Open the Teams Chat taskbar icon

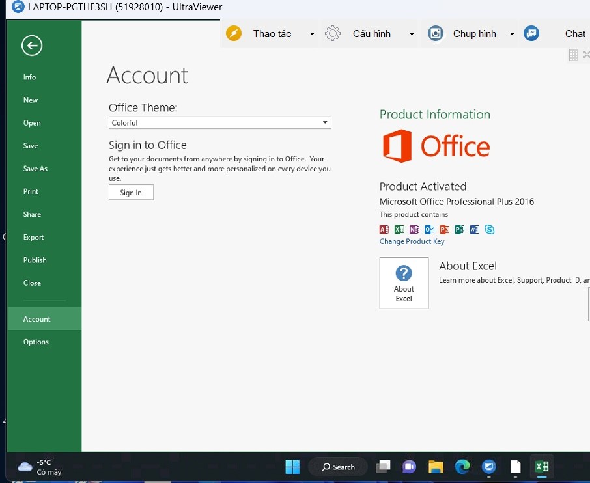tap(409, 467)
